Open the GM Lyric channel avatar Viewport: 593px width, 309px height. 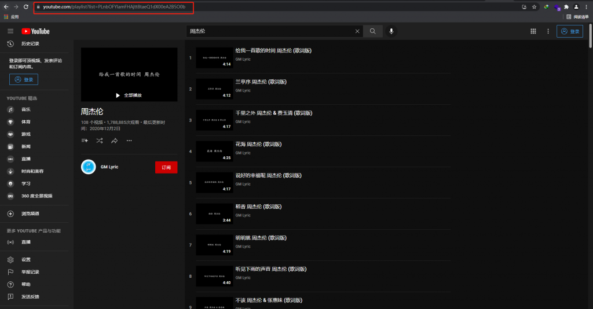(x=89, y=167)
